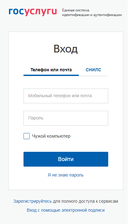
Task: Click into the Пароль input field
Action: coord(66,118)
